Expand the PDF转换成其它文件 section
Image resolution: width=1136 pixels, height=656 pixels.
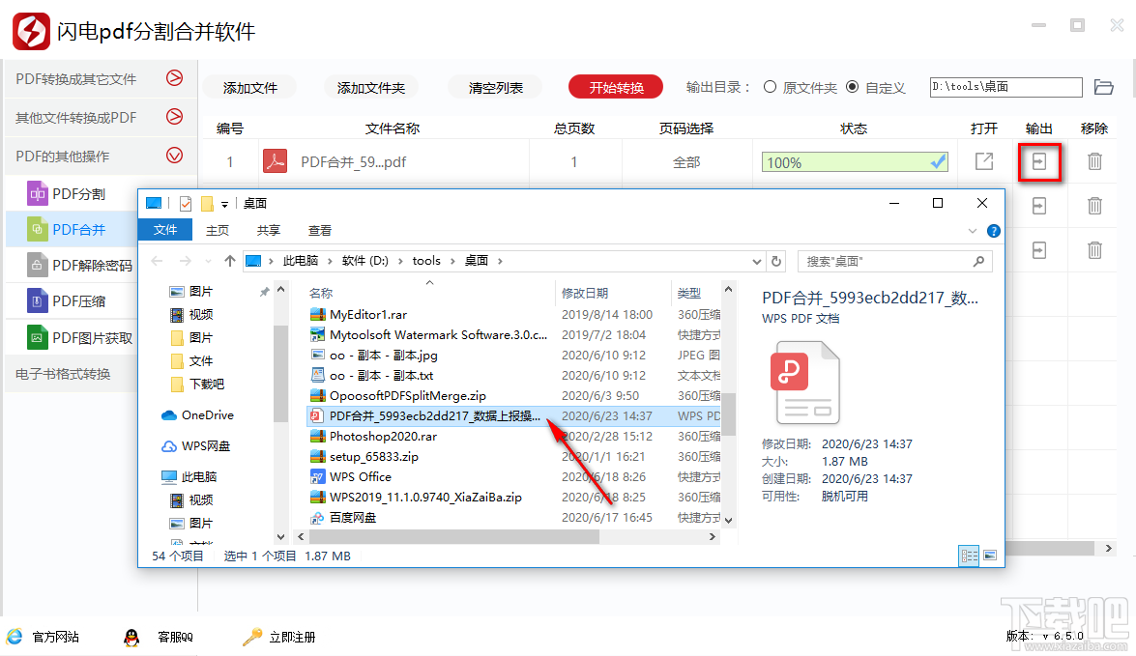(x=173, y=77)
